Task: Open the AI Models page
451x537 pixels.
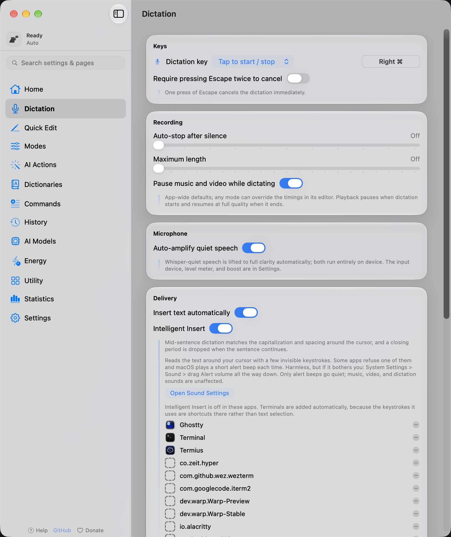Action: tap(66, 241)
